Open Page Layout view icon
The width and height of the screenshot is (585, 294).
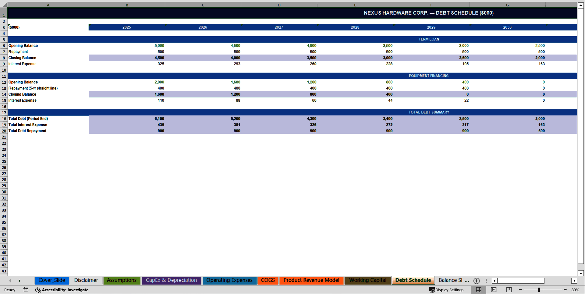pyautogui.click(x=493, y=290)
